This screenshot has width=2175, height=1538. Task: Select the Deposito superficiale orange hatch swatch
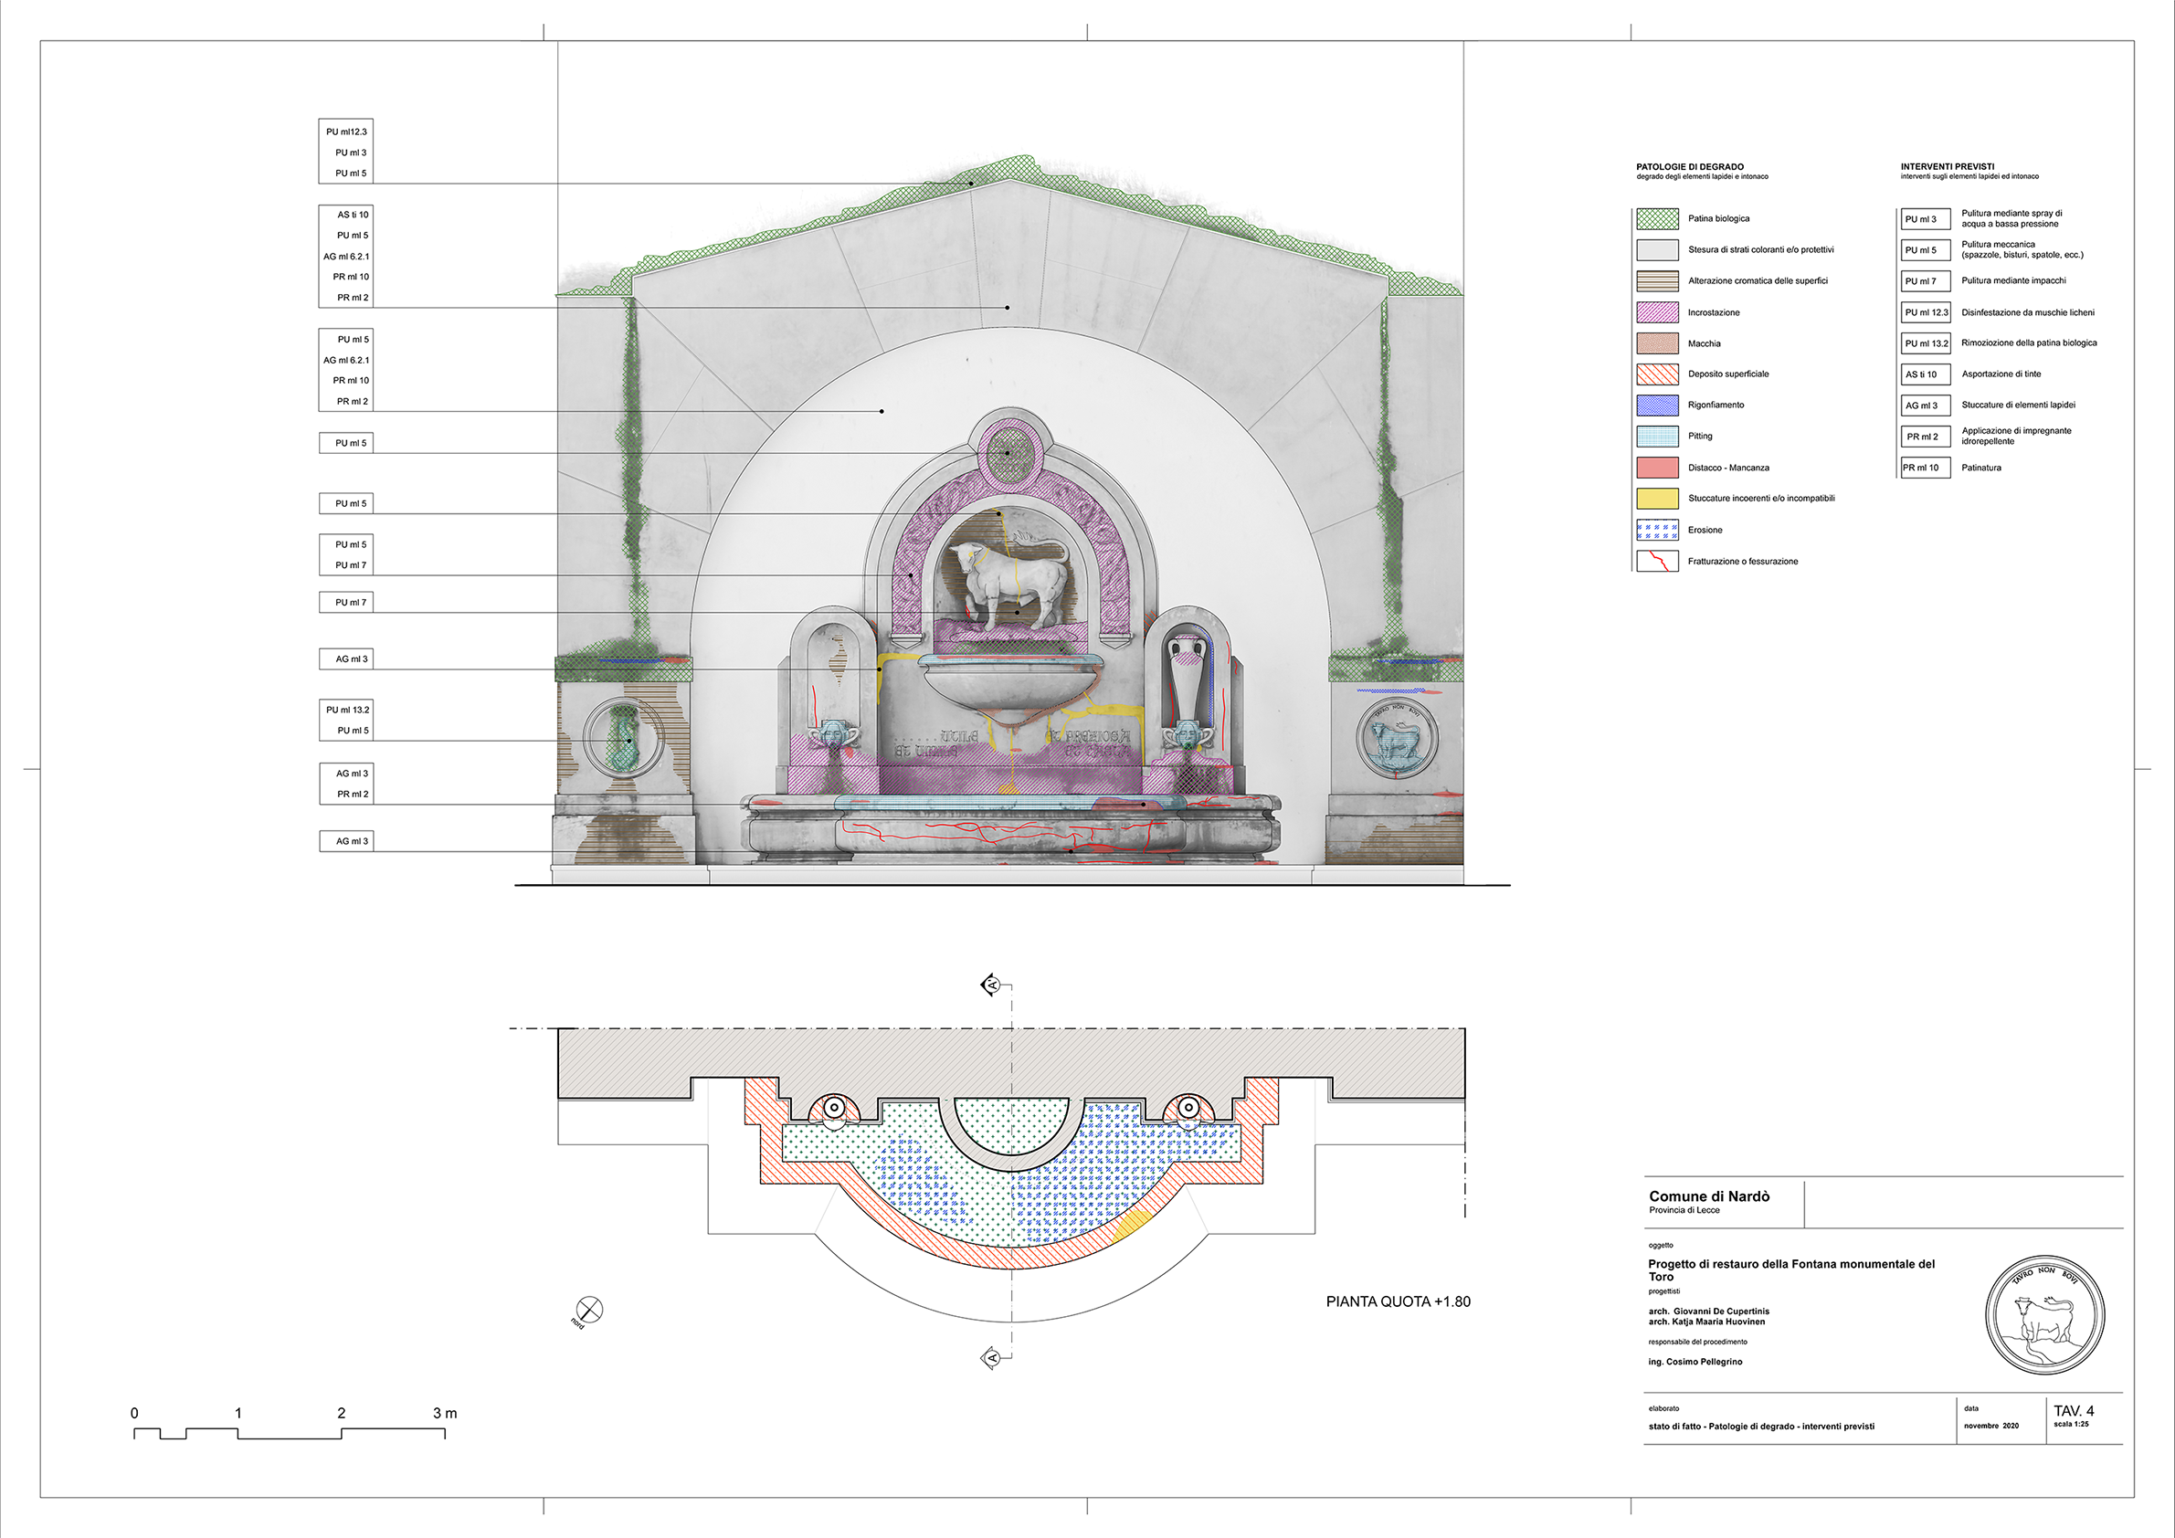1658,374
